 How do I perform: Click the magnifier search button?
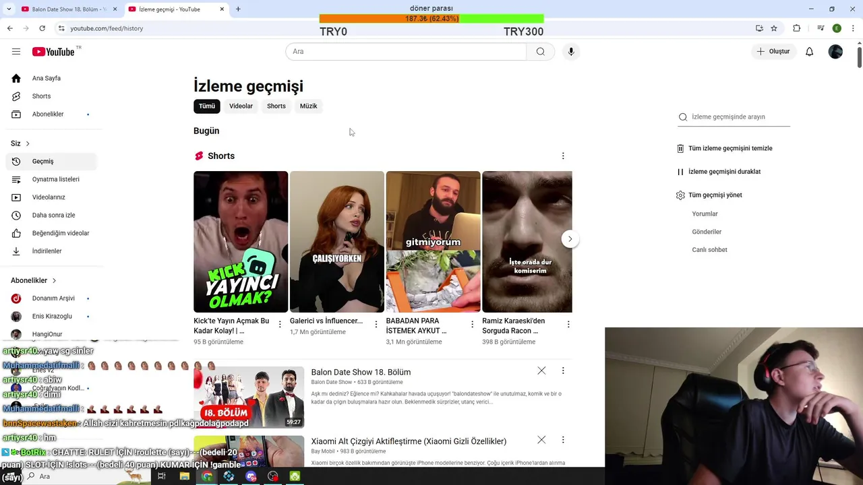click(x=541, y=52)
